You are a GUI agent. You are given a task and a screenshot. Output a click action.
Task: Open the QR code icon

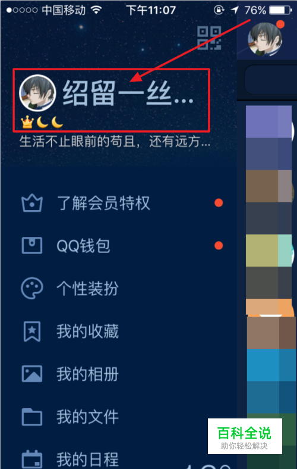click(209, 38)
